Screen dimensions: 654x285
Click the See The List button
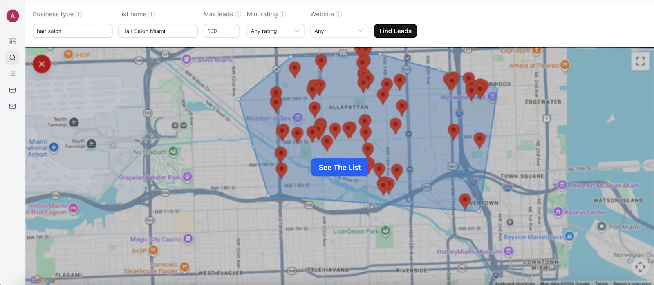tap(340, 167)
